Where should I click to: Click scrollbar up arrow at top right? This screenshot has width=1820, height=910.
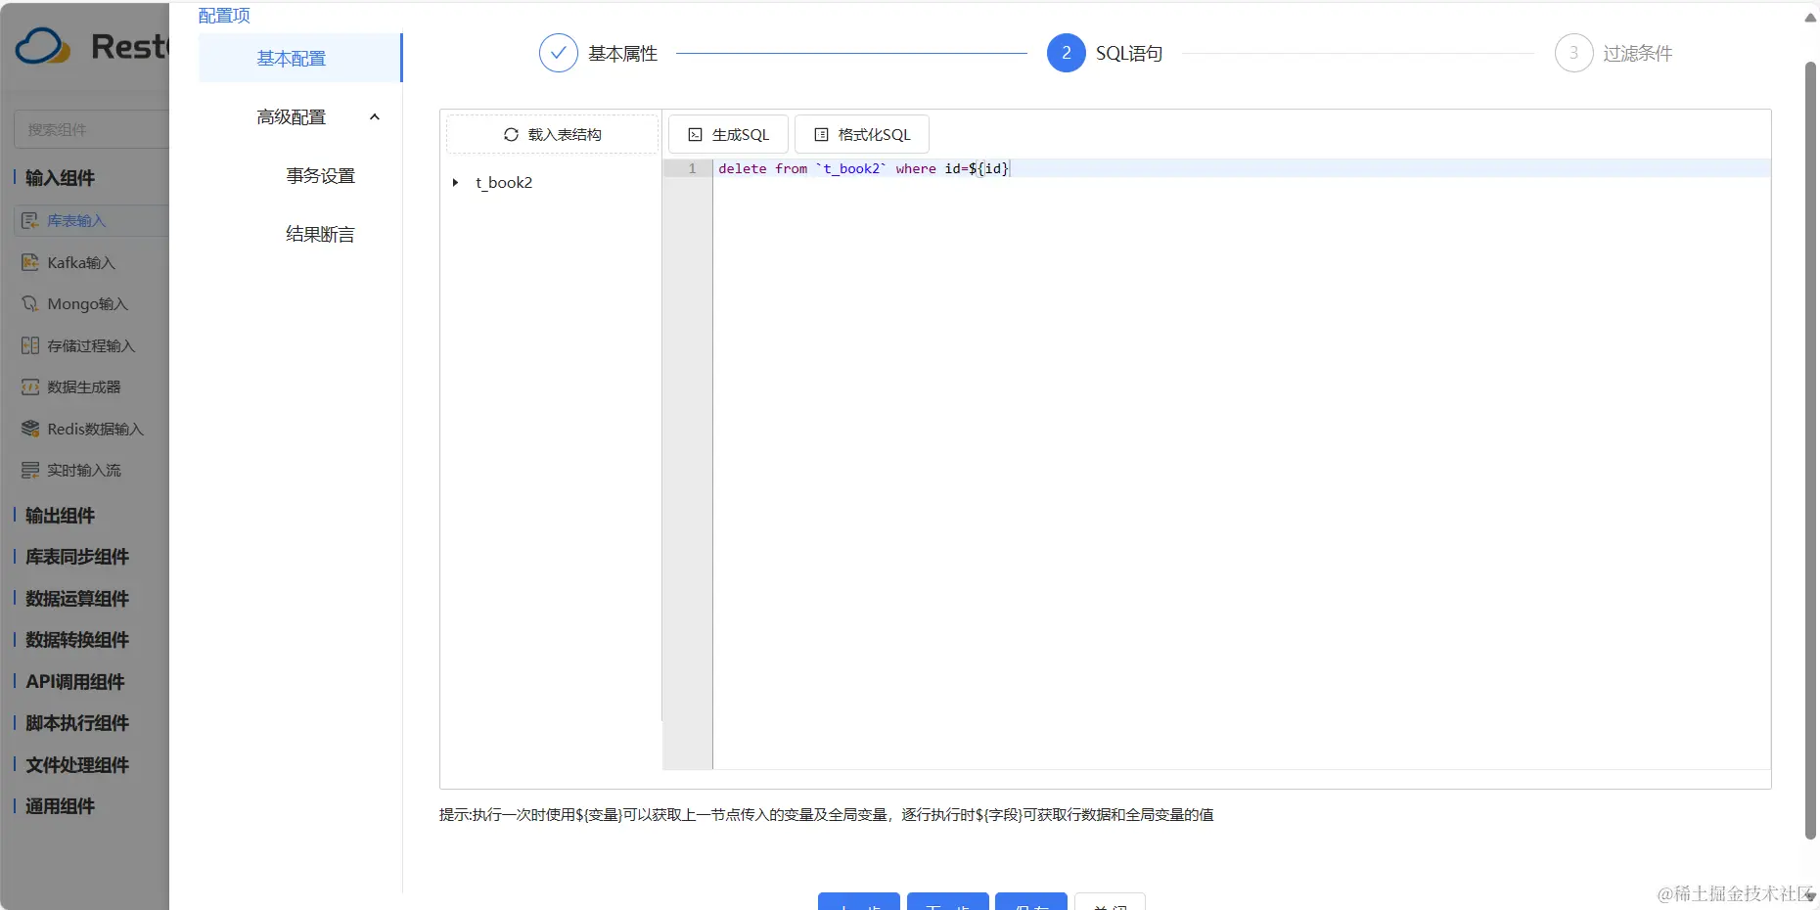[x=1810, y=17]
